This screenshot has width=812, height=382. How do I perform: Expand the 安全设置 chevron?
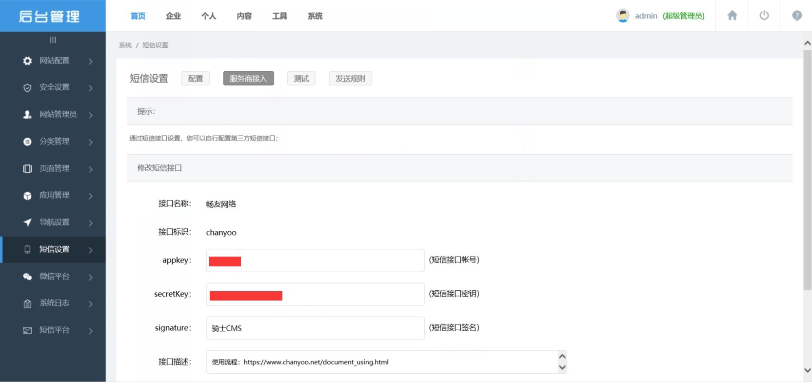pos(91,88)
